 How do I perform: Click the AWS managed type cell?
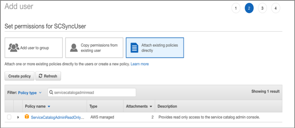point(102,117)
